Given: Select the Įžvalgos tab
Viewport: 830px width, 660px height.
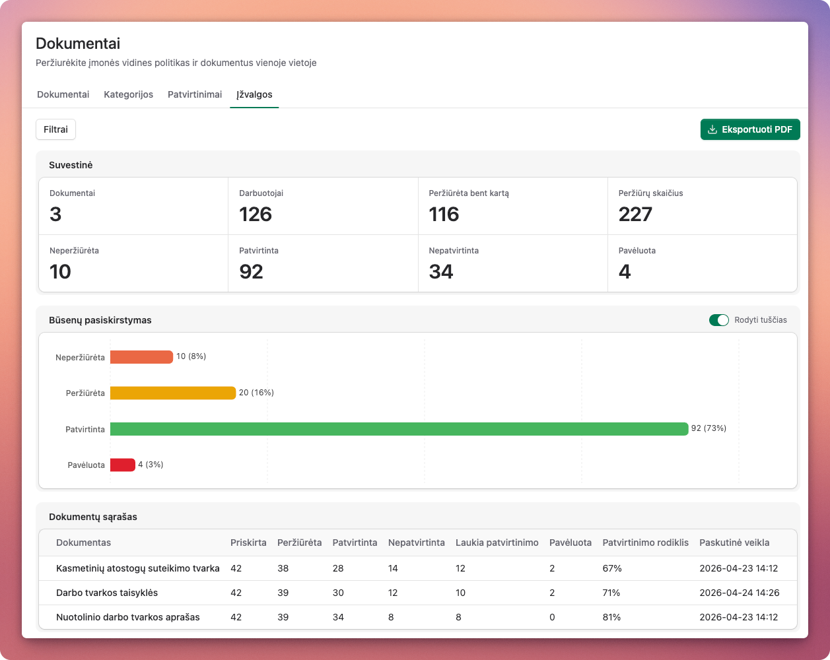Looking at the screenshot, I should [x=254, y=94].
